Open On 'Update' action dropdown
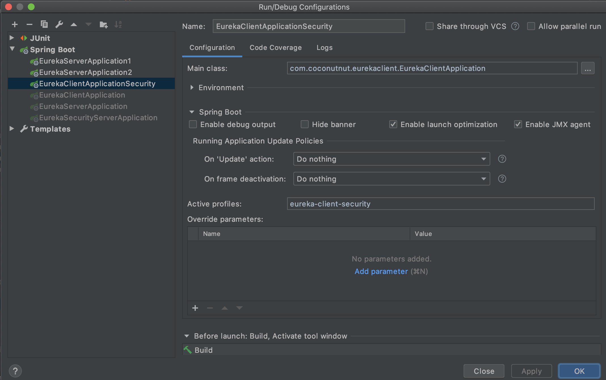This screenshot has width=606, height=380. pyautogui.click(x=392, y=159)
